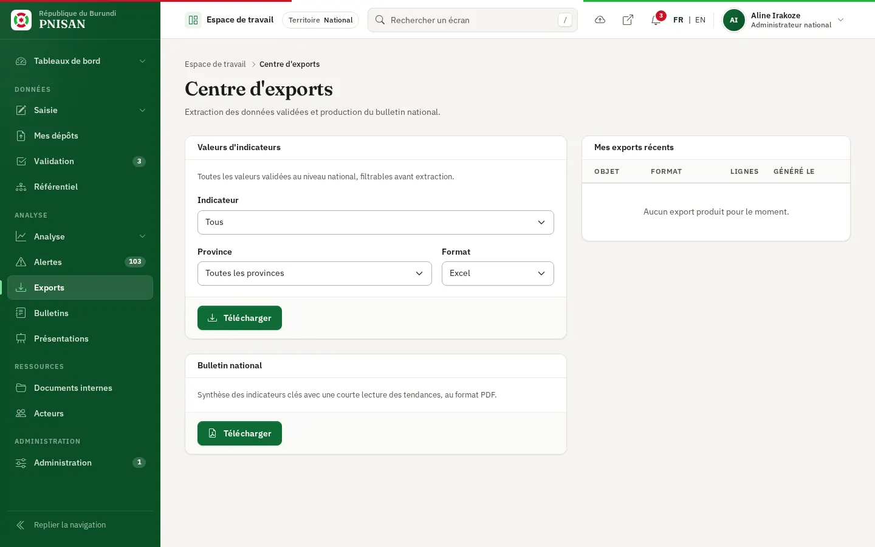Image resolution: width=875 pixels, height=547 pixels.
Task: Click the Alertes warning triangle icon
Action: pos(21,262)
